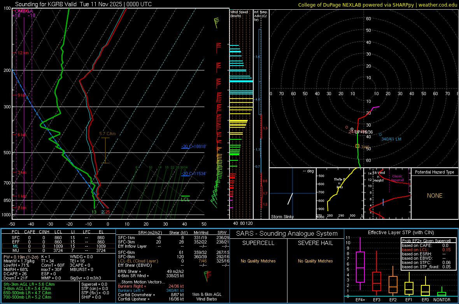
Task: Click the Effective Layer STP (with CIN) title
Action: click(401, 233)
